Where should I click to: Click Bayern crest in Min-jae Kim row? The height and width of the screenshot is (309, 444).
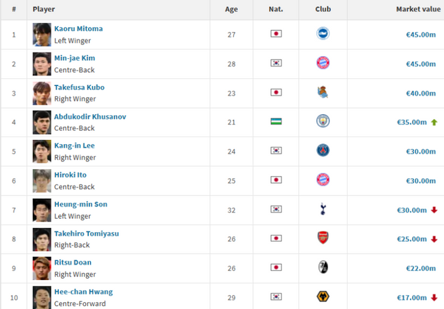click(x=323, y=63)
